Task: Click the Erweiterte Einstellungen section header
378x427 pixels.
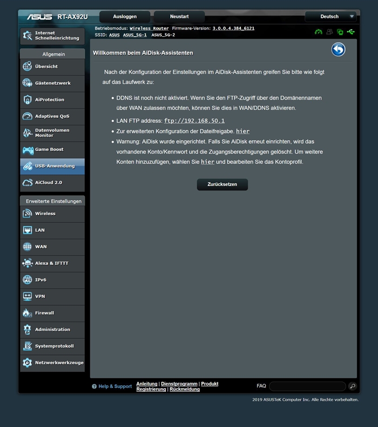Action: 52,201
